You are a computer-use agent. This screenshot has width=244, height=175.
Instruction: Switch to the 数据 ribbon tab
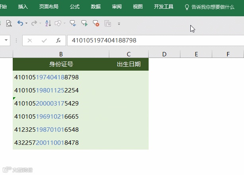point(96,7)
